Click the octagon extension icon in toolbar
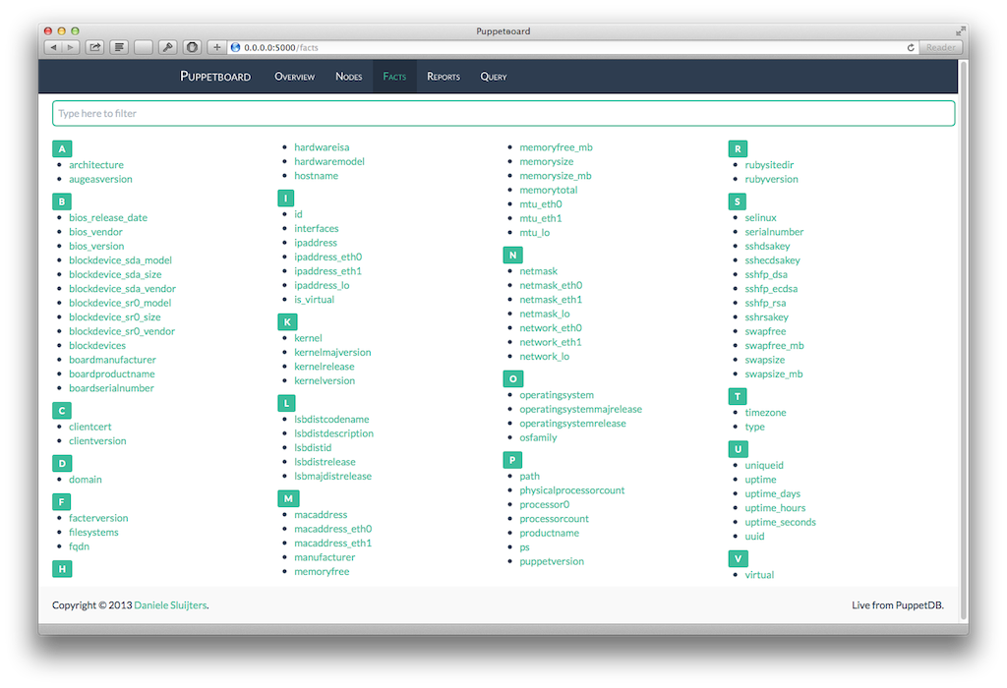The image size is (1007, 688). tap(192, 47)
